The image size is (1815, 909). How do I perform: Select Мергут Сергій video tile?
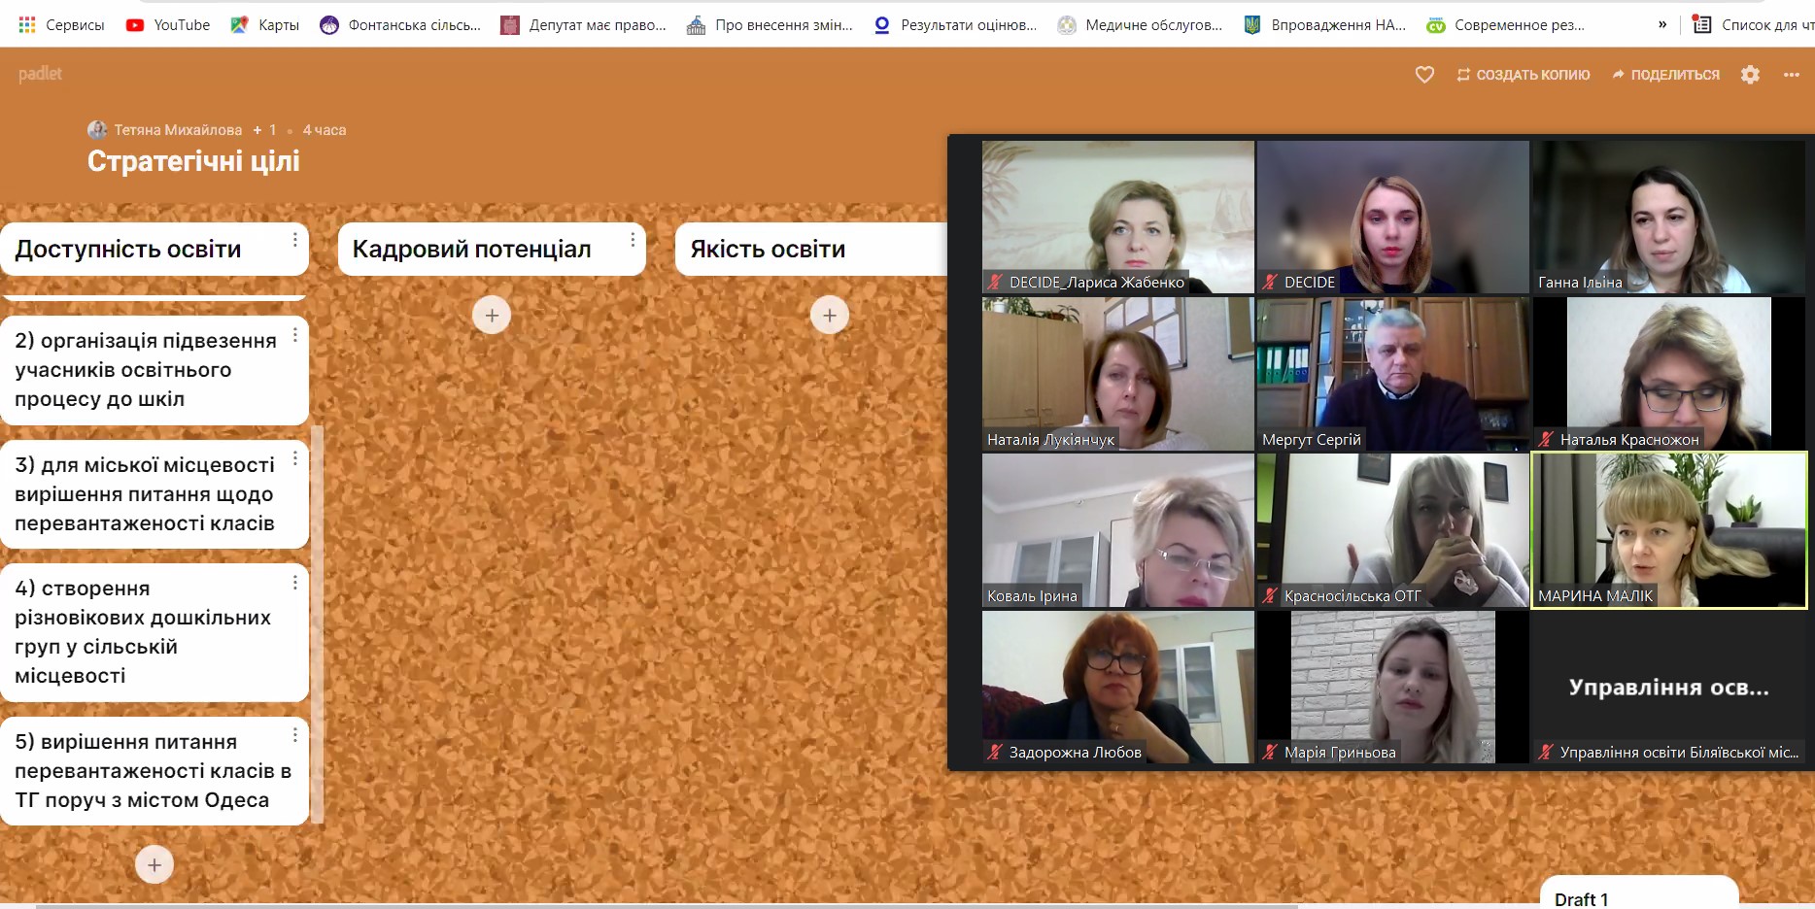[1392, 374]
